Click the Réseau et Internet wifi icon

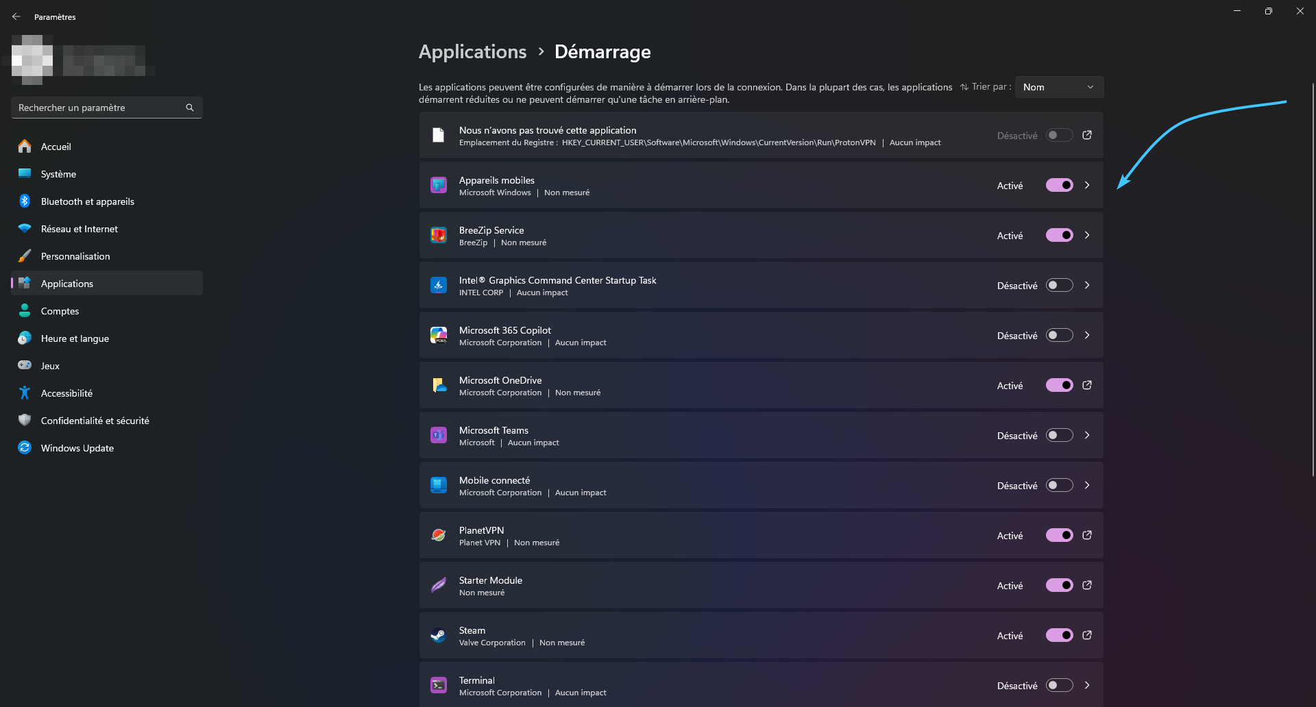25,228
